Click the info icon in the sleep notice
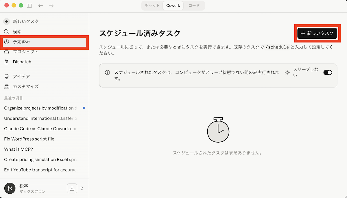This screenshot has width=347, height=198. click(107, 72)
